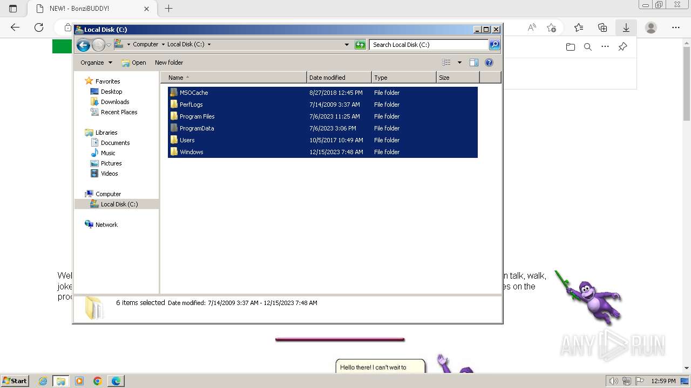
Task: Click the 8/27/2018 12:45 PM date cell
Action: point(336,93)
